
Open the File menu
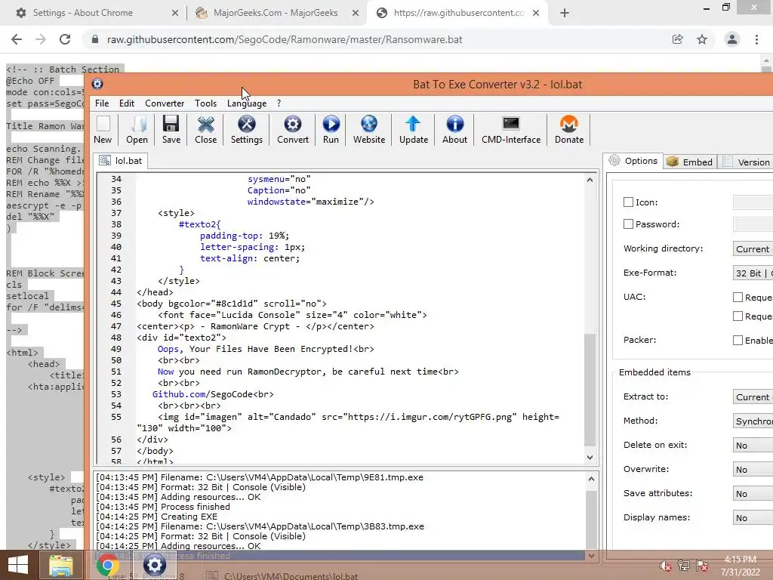(102, 103)
